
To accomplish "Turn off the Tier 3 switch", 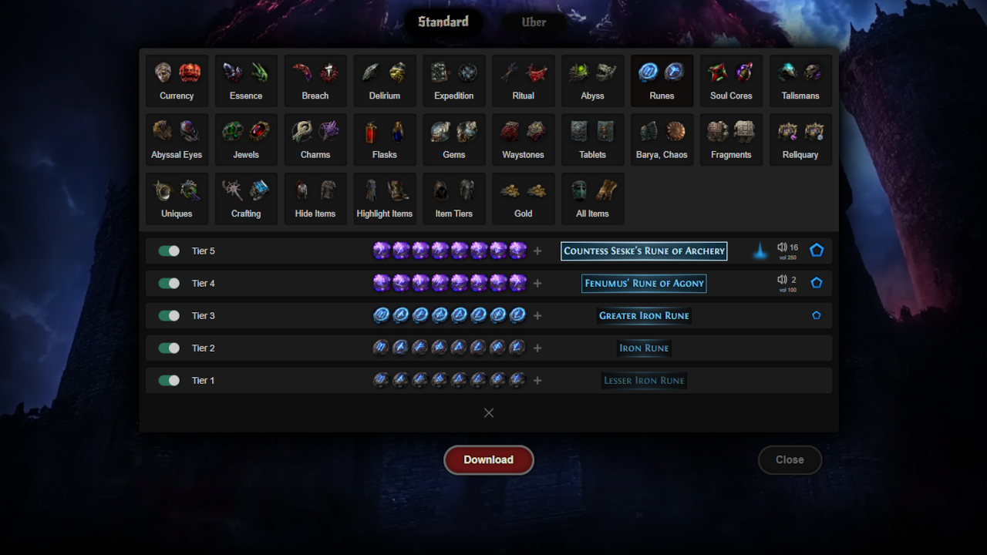I will (169, 315).
